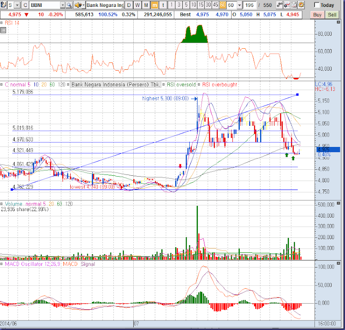
Task: Choose the 3-minute interval button
Action: click(x=179, y=5)
